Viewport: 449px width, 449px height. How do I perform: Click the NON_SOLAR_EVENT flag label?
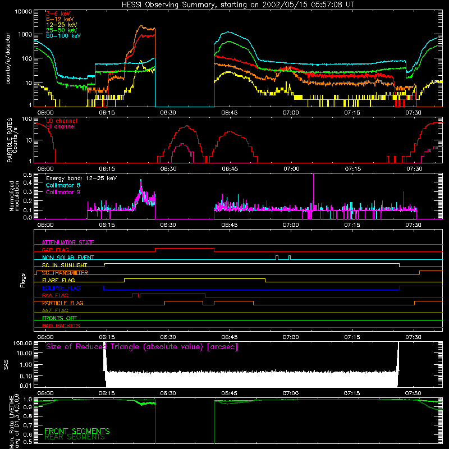(68, 258)
